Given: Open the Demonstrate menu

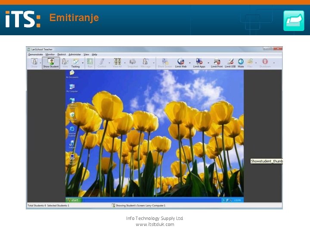Looking at the screenshot, I should tap(35, 55).
